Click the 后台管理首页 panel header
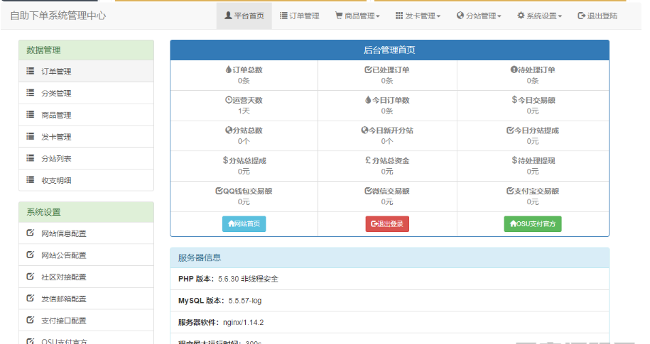Image resolution: width=650 pixels, height=344 pixels. (390, 50)
